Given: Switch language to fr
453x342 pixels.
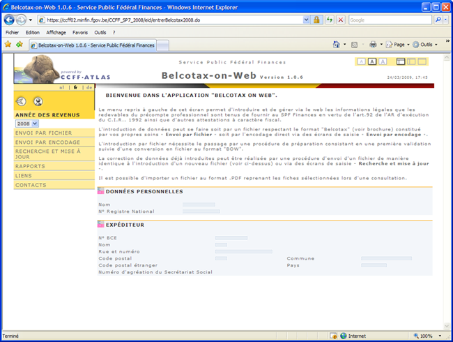Looking at the screenshot, I should (75, 87).
